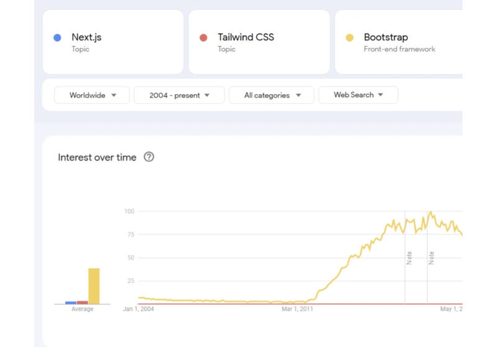The width and height of the screenshot is (496, 347).
Task: Click the Jan 1, 2004 axis label
Action: [x=138, y=309]
